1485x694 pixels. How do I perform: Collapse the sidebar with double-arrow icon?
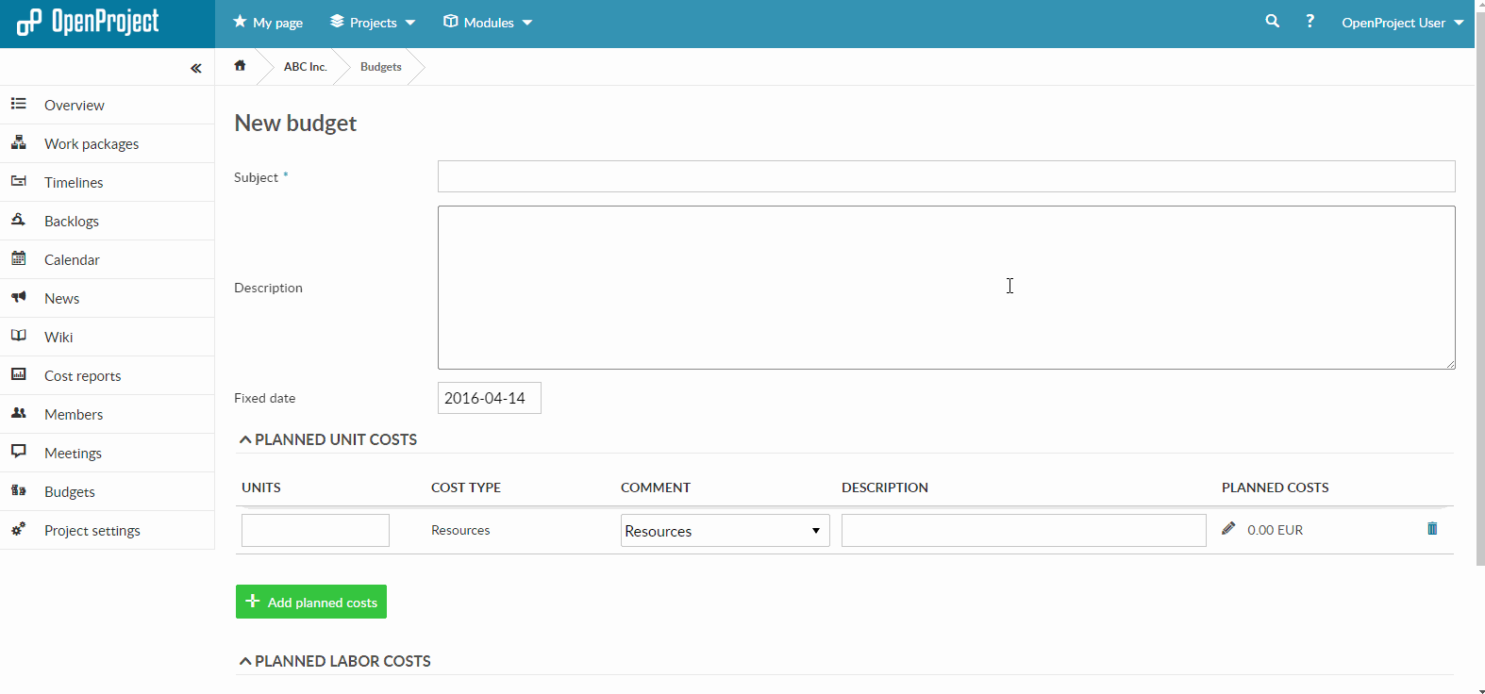[x=195, y=68]
